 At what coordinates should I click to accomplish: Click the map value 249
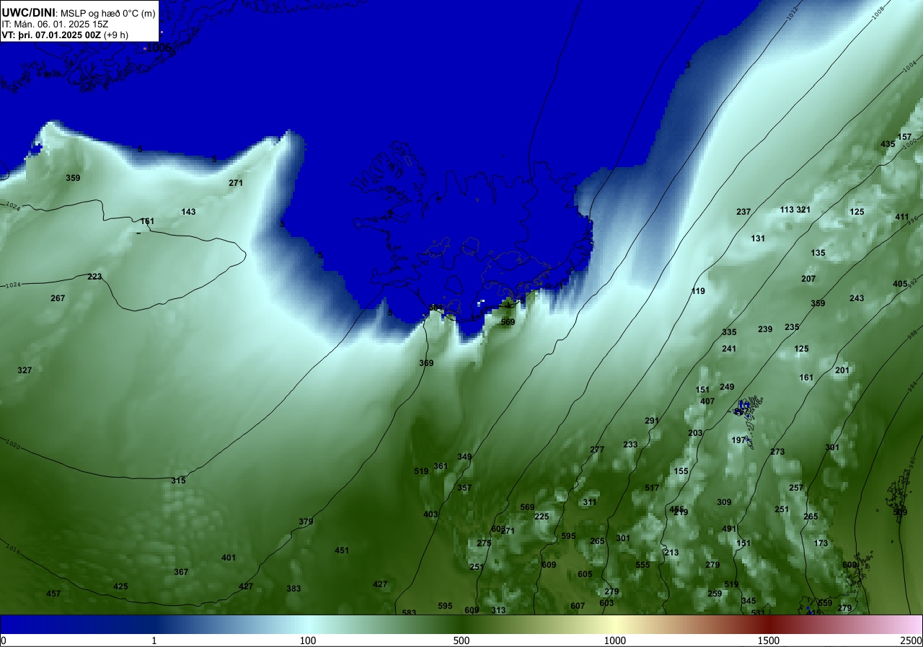(x=727, y=387)
